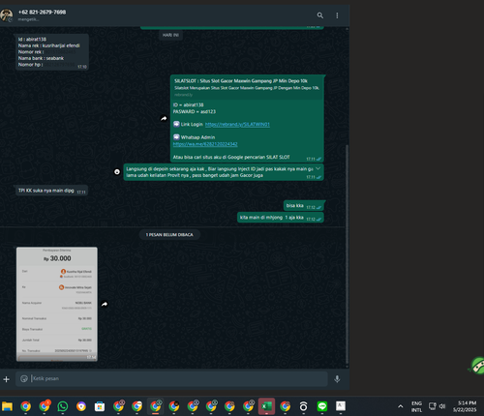Select the 'bisa kka' sent message

304,206
